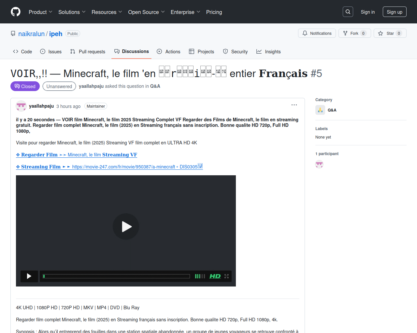The height and width of the screenshot is (333, 417).
Task: Click the Public visibility badge
Action: [73, 34]
